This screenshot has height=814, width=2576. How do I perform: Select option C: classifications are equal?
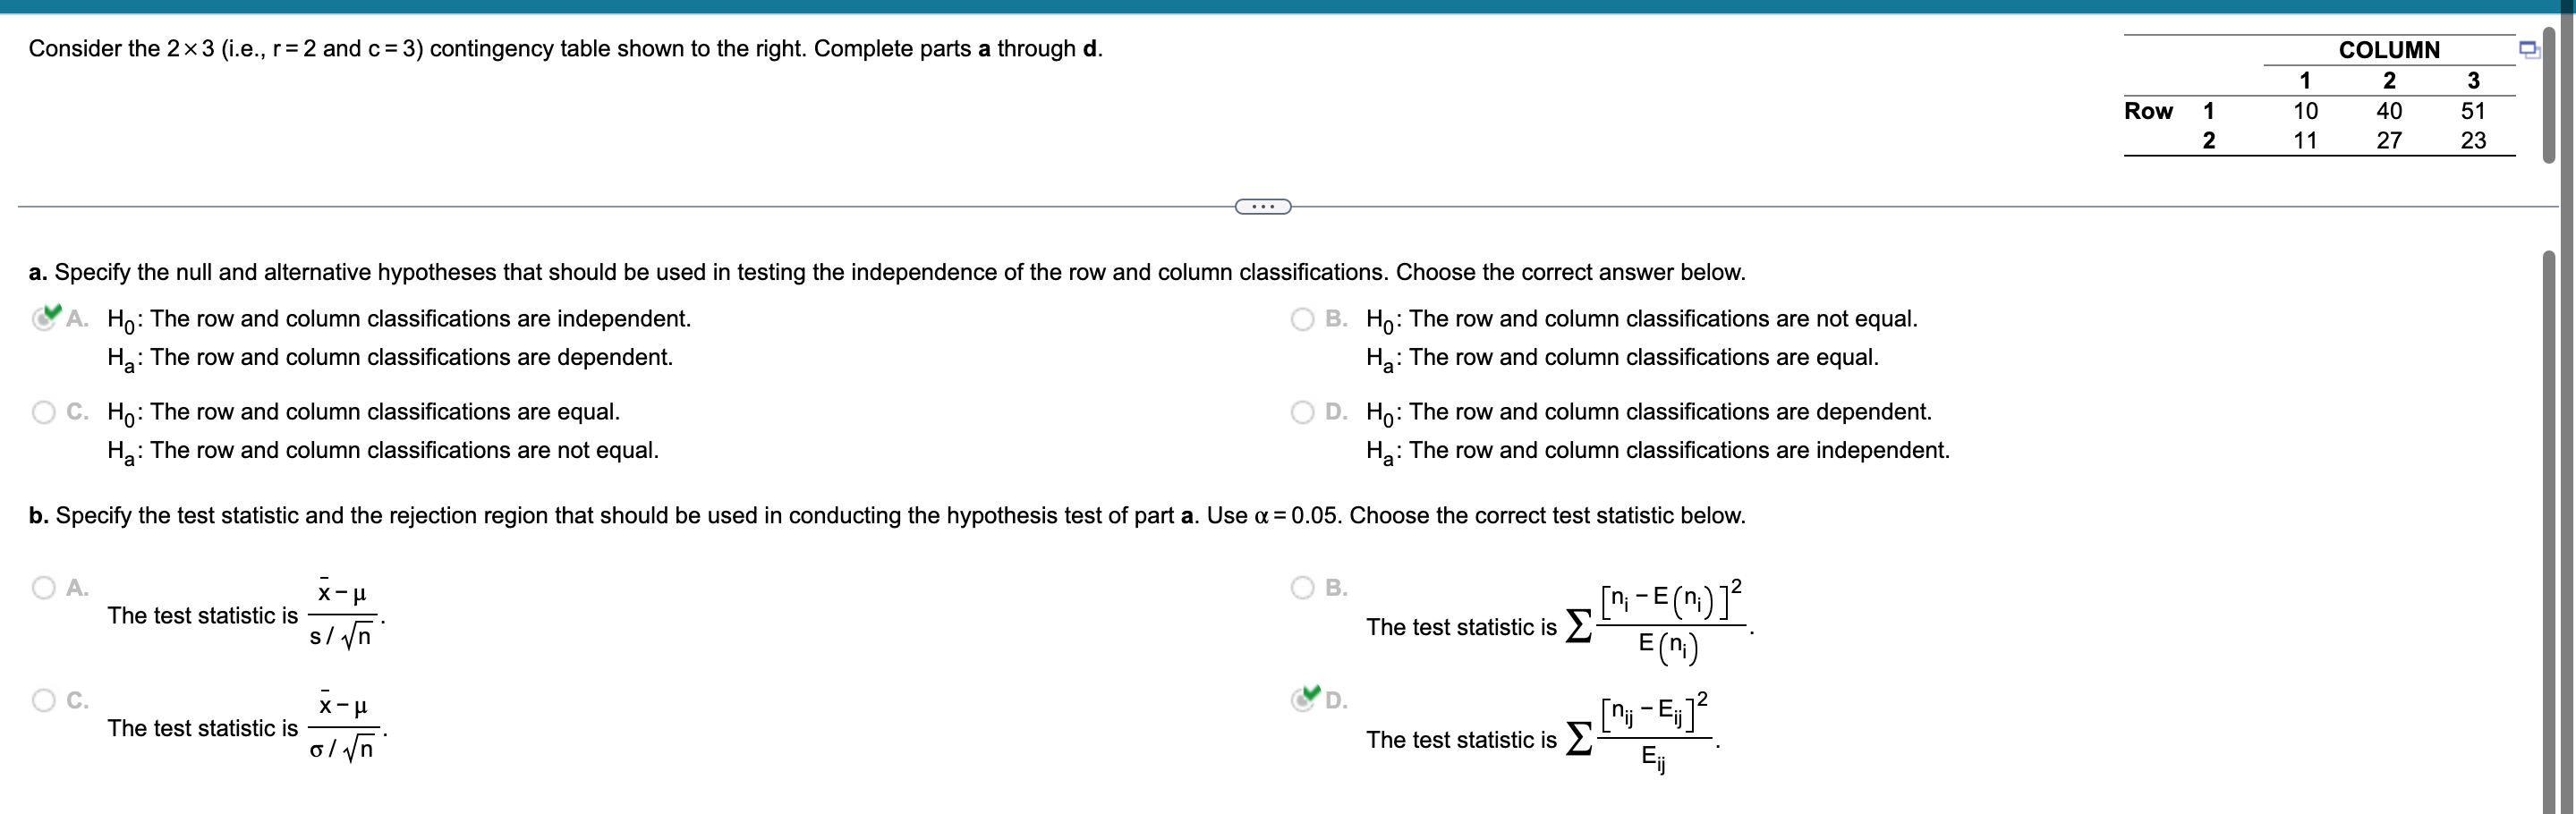click(43, 411)
